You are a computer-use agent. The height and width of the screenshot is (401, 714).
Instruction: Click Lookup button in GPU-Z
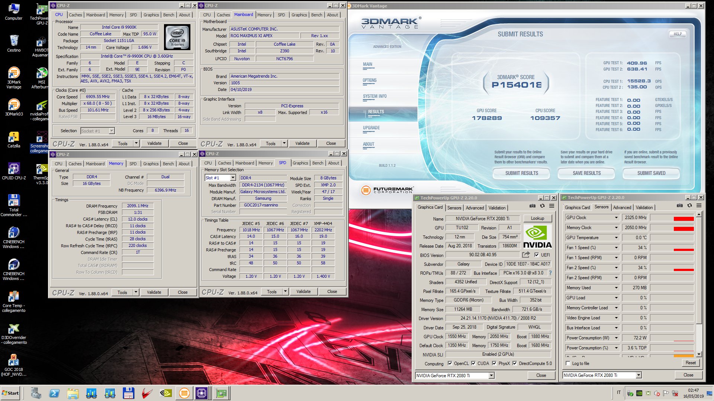[537, 218]
